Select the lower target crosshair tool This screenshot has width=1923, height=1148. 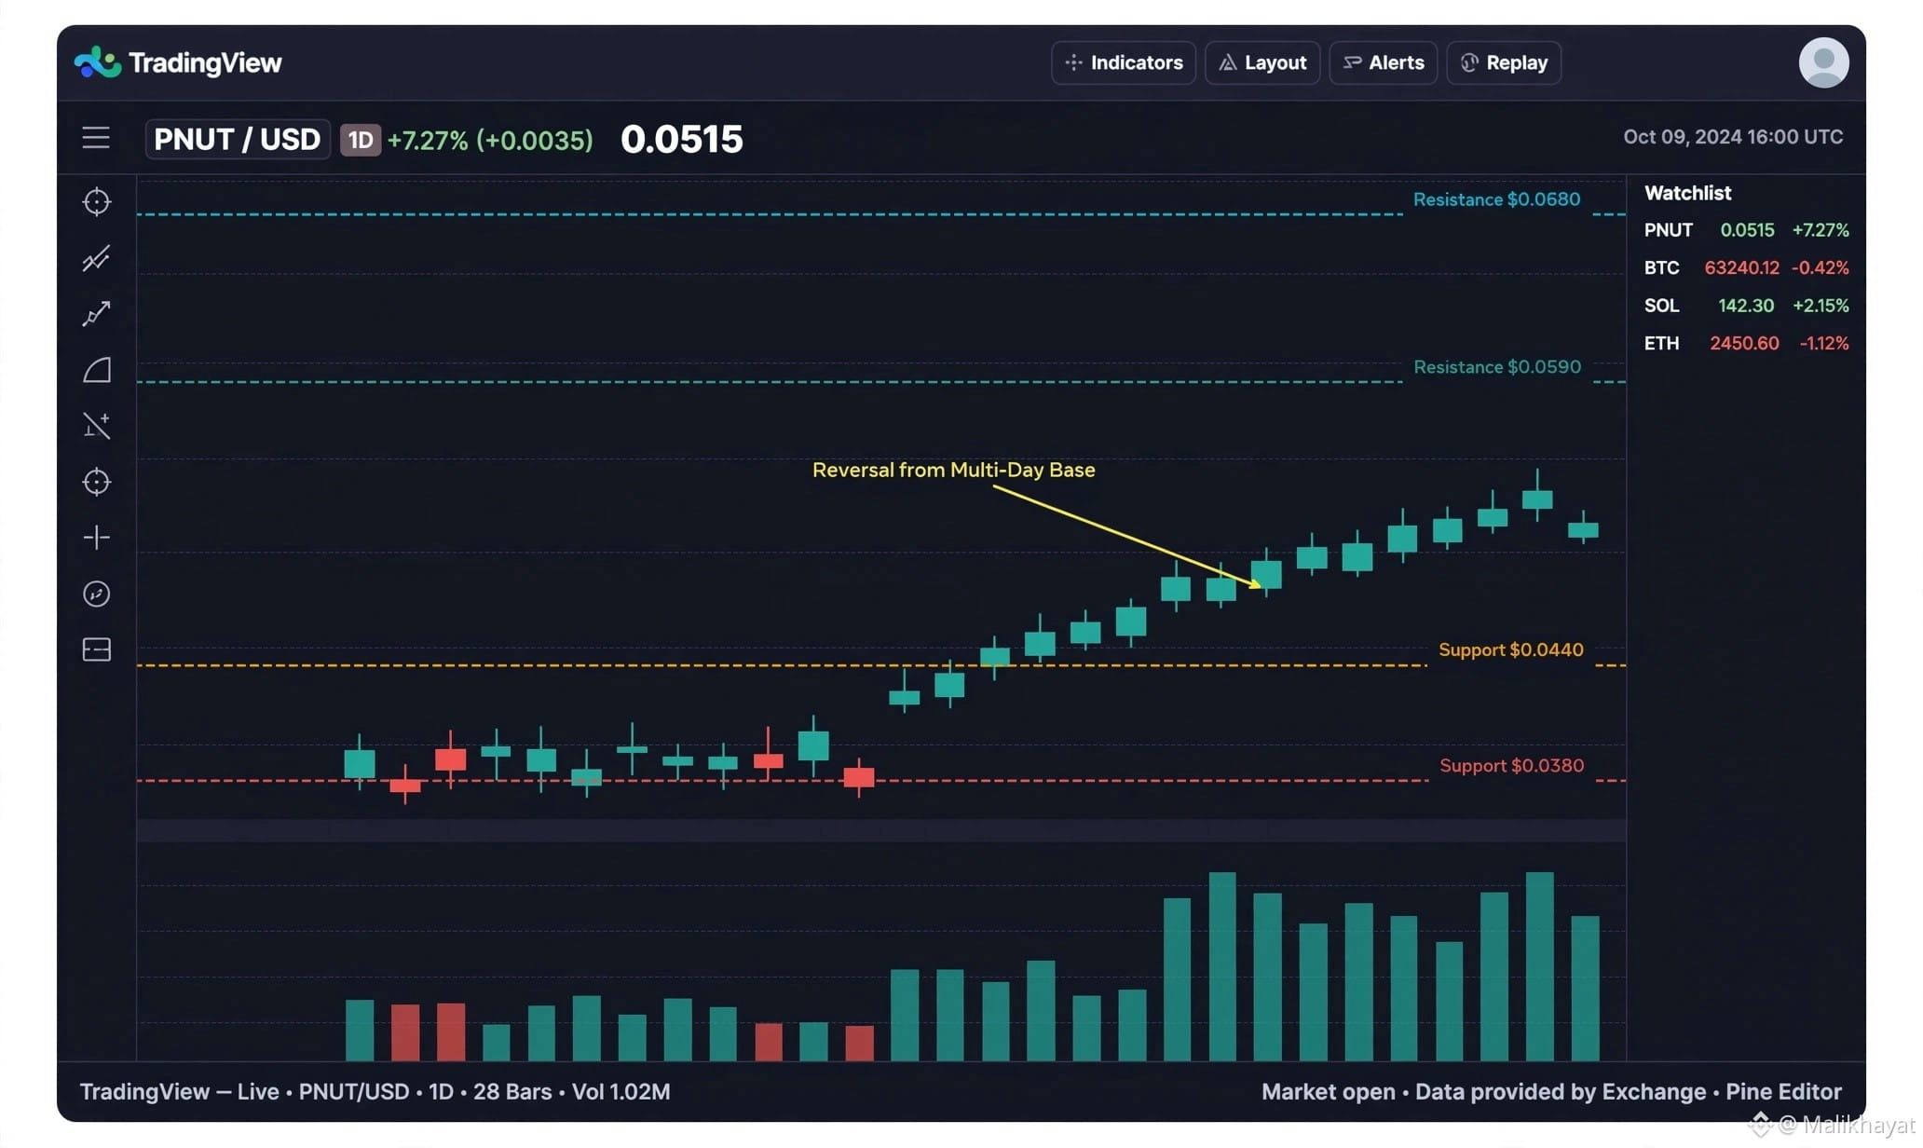pos(97,482)
